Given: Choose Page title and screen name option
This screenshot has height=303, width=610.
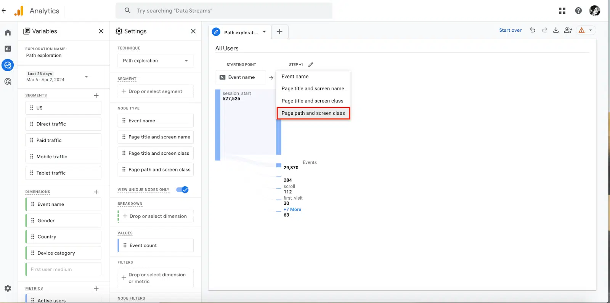Looking at the screenshot, I should (x=313, y=89).
